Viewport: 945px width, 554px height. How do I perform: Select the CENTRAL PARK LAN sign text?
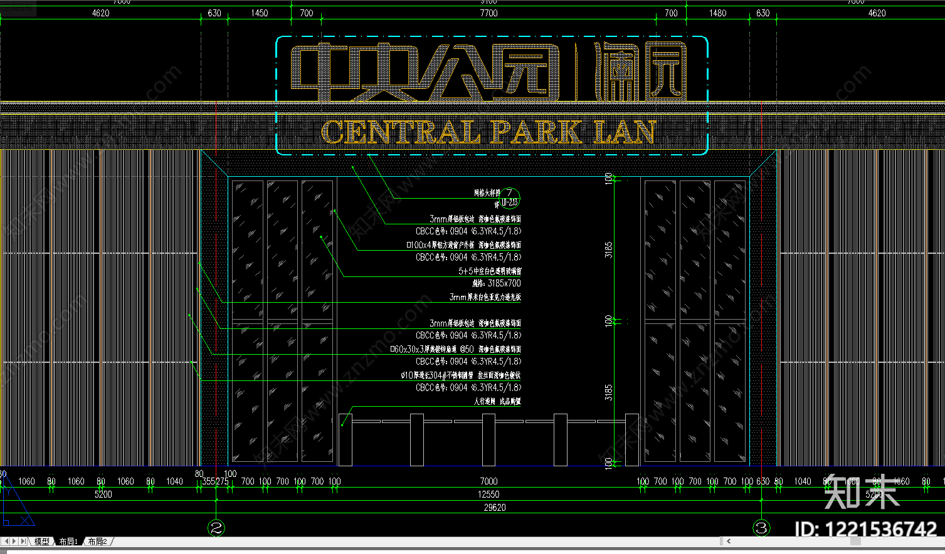488,132
